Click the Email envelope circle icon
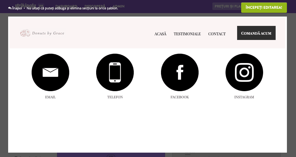The image size is (296, 157). 50,72
